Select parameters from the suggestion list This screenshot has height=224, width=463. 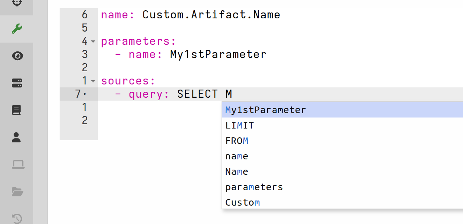pyautogui.click(x=254, y=187)
